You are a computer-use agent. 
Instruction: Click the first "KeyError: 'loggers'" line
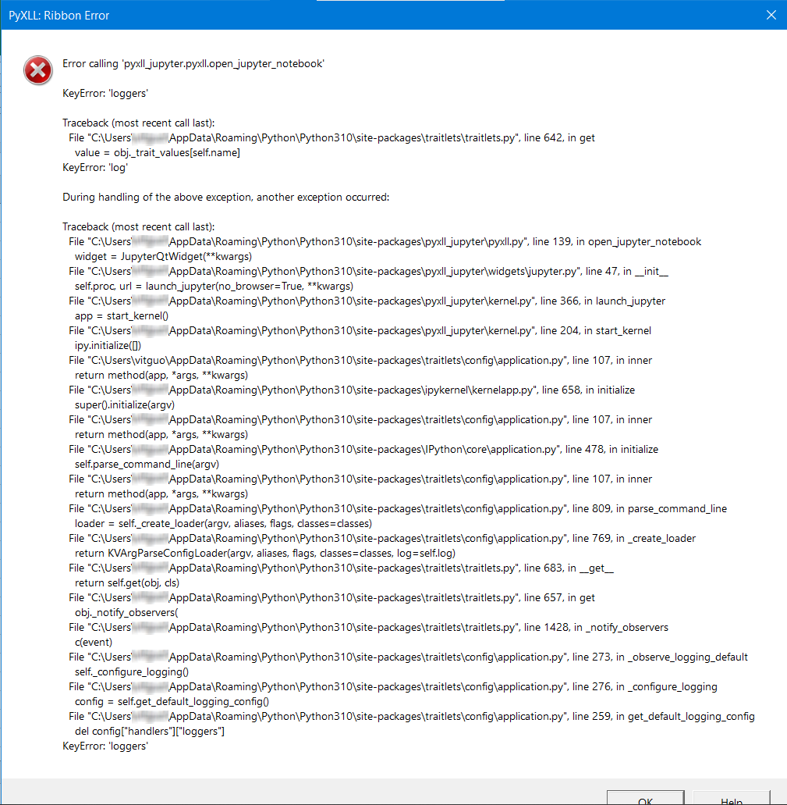coord(105,94)
